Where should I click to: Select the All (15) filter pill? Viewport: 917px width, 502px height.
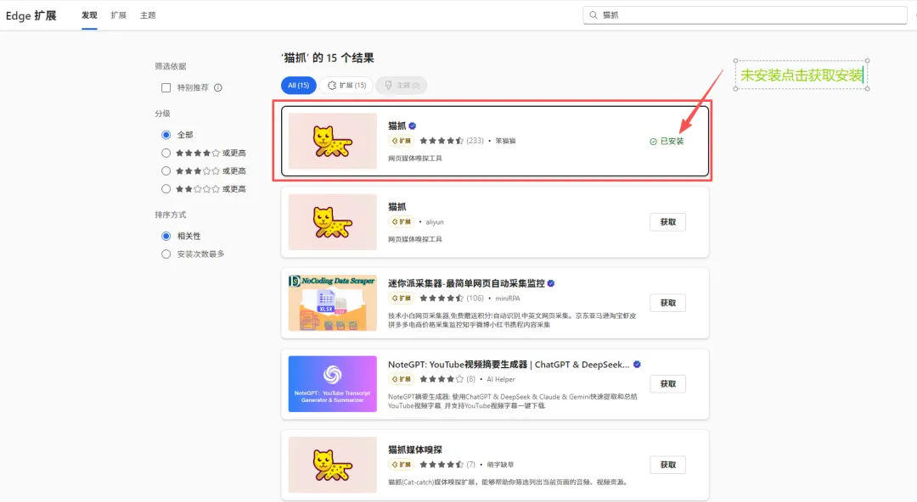click(298, 86)
